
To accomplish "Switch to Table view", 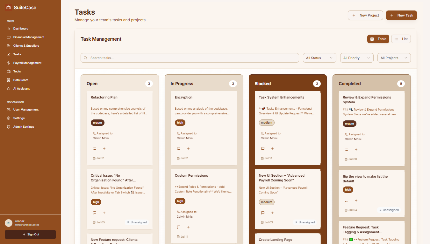I will (378, 39).
